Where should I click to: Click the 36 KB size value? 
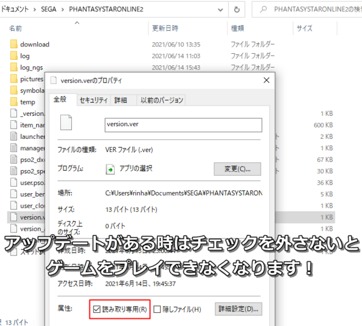(x=325, y=183)
